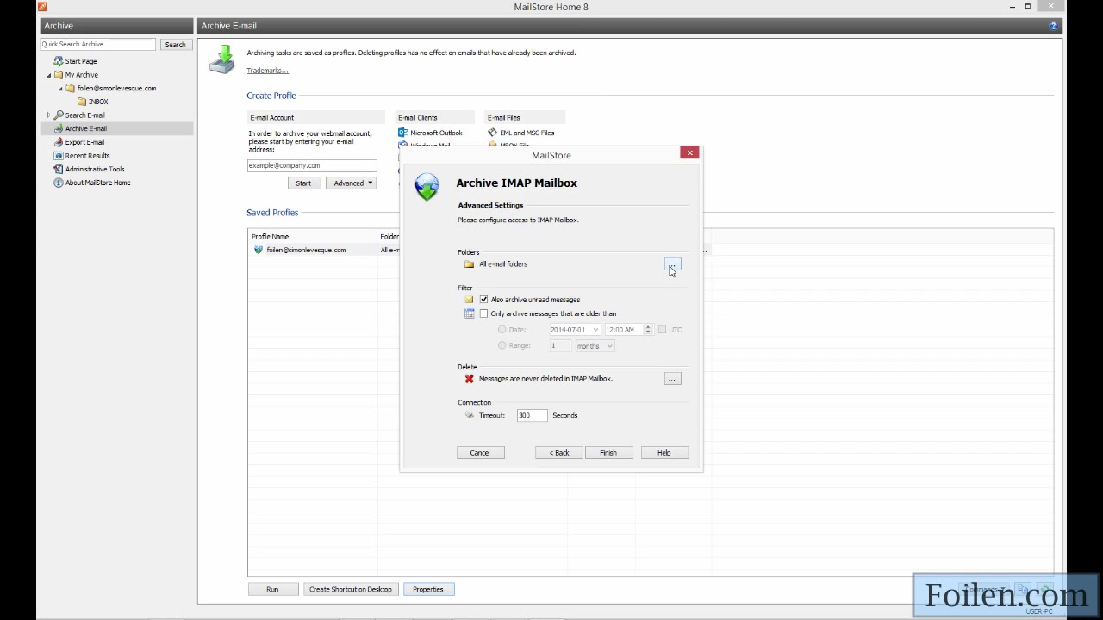1103x620 pixels.
Task: Click the Microsoft Outlook icon under E-mail Clients
Action: [x=402, y=133]
